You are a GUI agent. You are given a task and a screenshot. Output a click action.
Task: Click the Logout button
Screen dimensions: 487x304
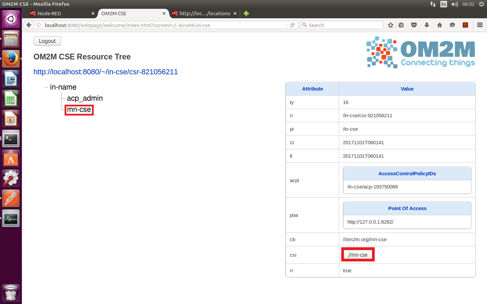(47, 41)
